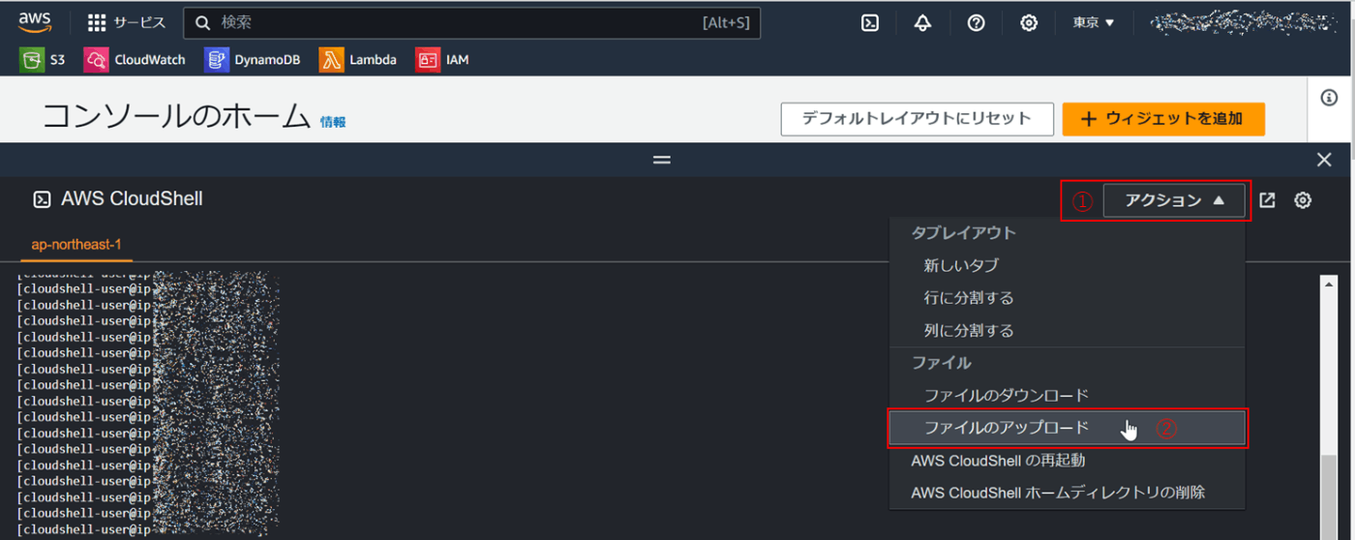The image size is (1355, 540).
Task: Expand the 東京 region dropdown
Action: tap(1094, 22)
